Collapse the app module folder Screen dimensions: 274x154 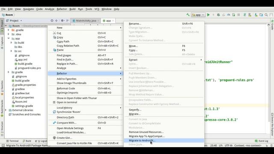click(x=9, y=38)
